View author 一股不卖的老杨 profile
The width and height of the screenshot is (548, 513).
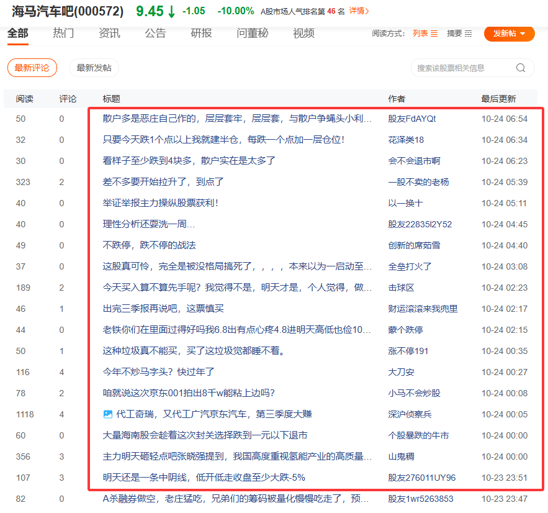coord(418,182)
